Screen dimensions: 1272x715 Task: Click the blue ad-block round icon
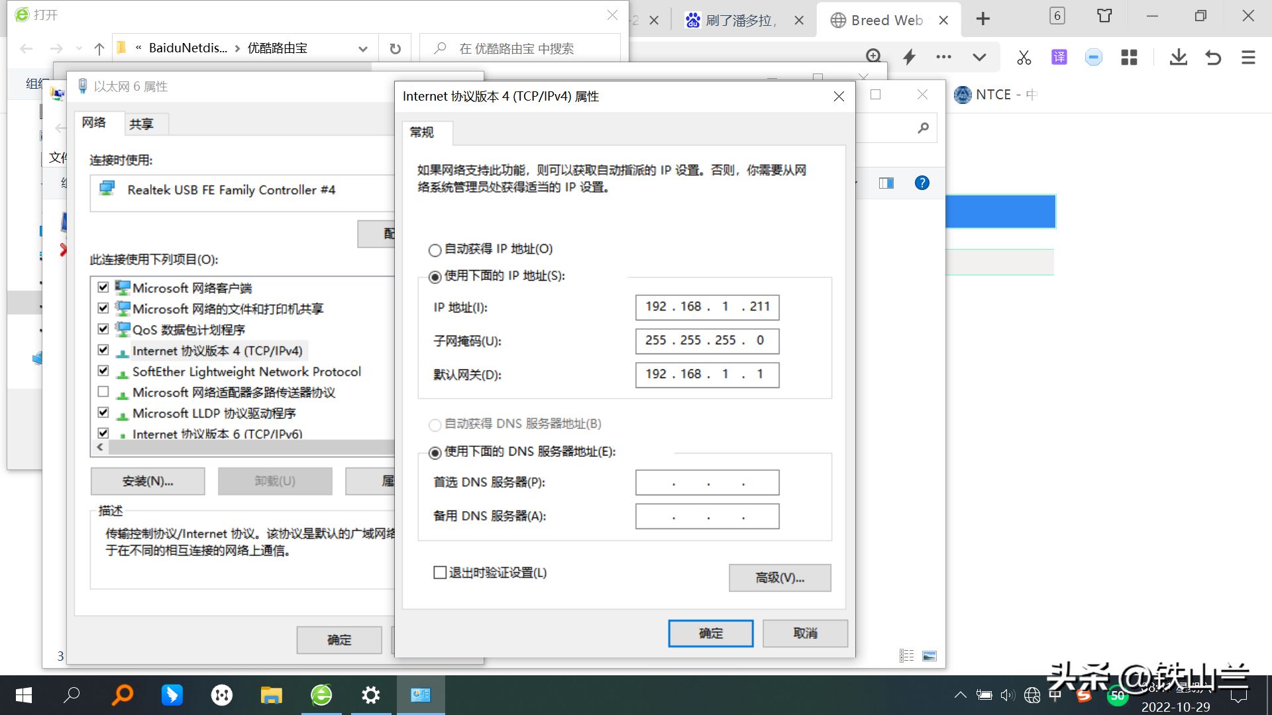(1094, 58)
